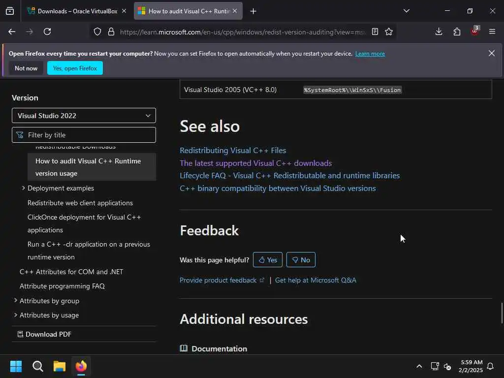
Task: Open the extensions puzzle icon
Action: point(457,31)
